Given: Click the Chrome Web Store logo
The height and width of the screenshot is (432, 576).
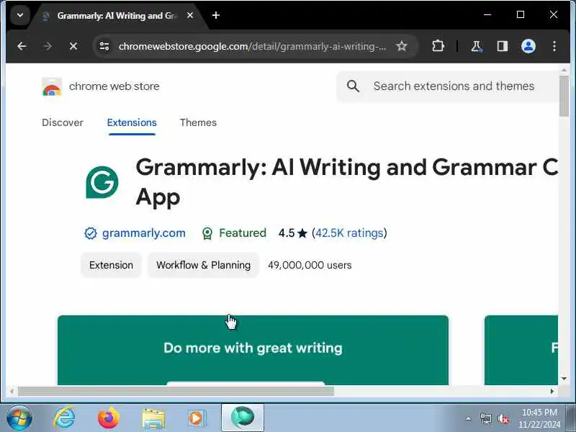Looking at the screenshot, I should pyautogui.click(x=52, y=87).
